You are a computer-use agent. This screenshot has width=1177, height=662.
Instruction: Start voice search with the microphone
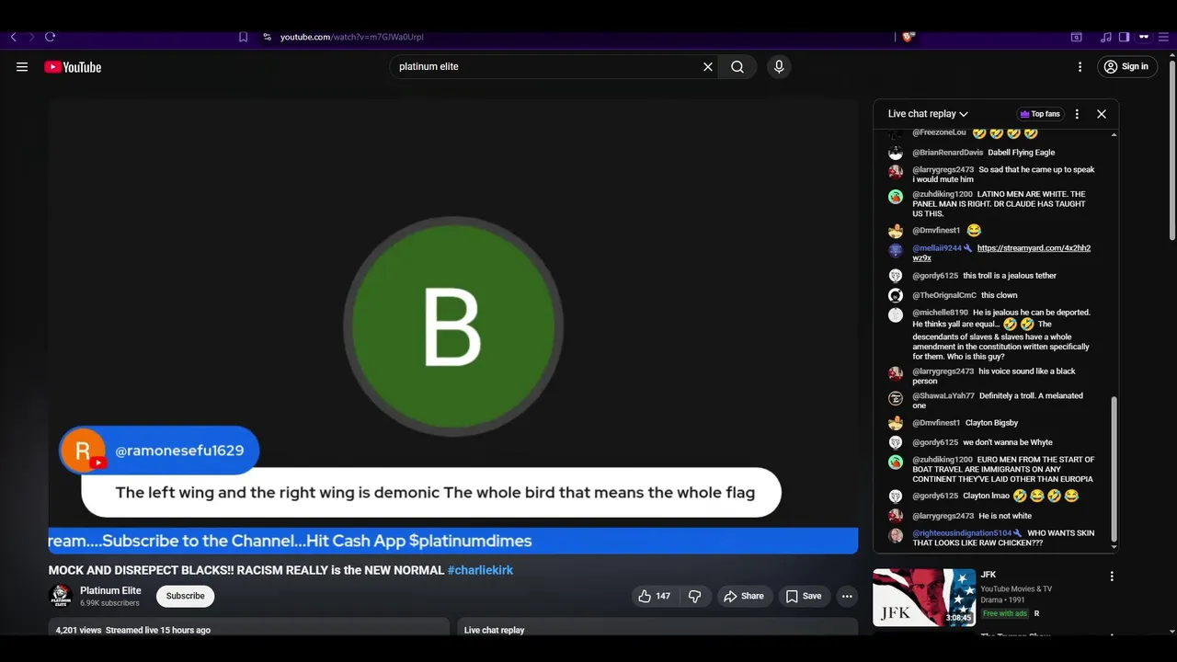779,66
